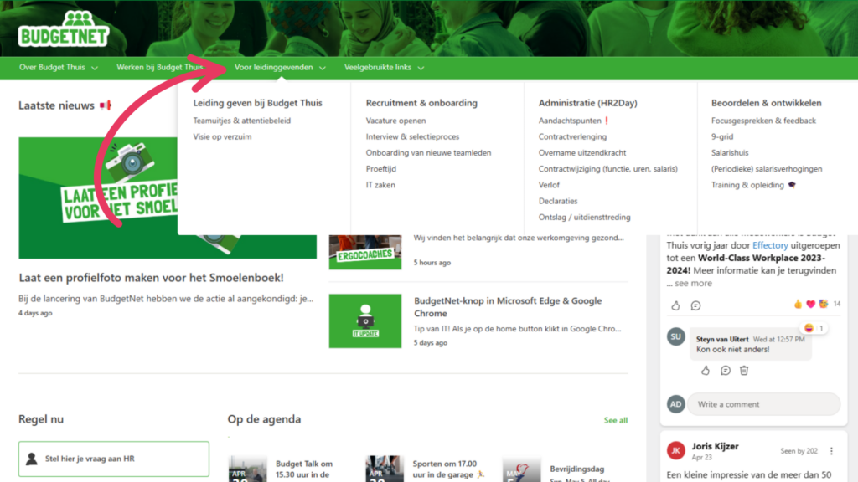Viewport: 858px width, 482px height.
Task: Open Joris Kijzer's JK avatar
Action: coord(676,451)
